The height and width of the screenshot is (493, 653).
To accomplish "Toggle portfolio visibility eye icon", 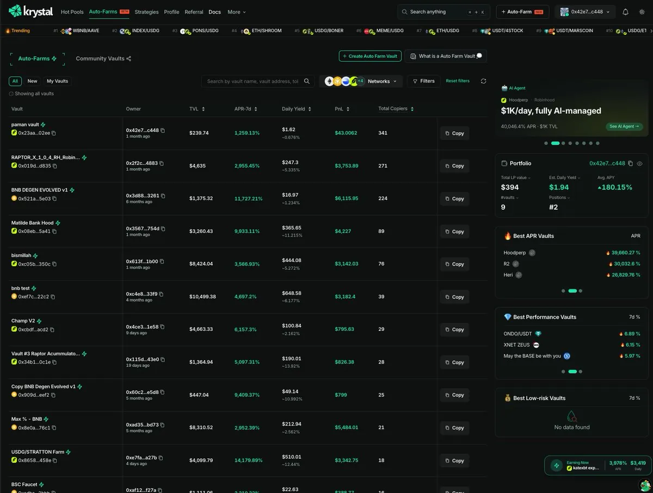I will tap(640, 163).
